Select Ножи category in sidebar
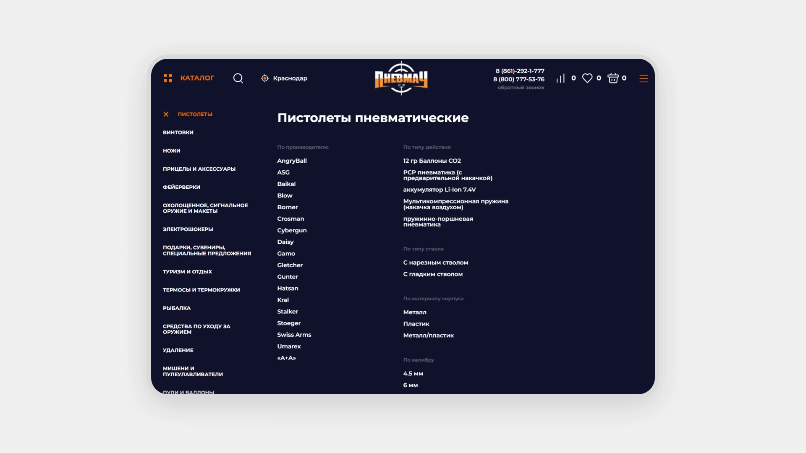The height and width of the screenshot is (453, 806). coord(171,151)
